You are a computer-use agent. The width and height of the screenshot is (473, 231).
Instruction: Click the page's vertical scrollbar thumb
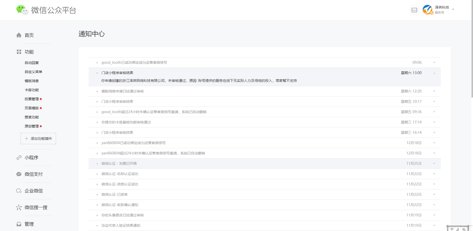[x=472, y=49]
